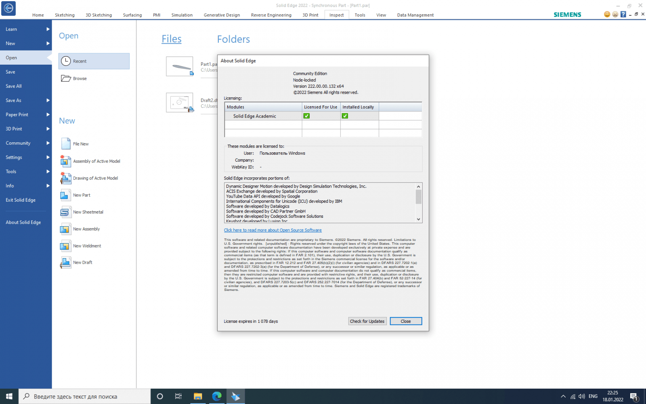
Task: Close the About Solid Edge dialog
Action: [406, 321]
